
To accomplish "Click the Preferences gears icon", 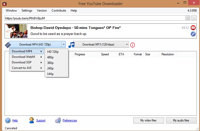I will [x=58, y=120].
